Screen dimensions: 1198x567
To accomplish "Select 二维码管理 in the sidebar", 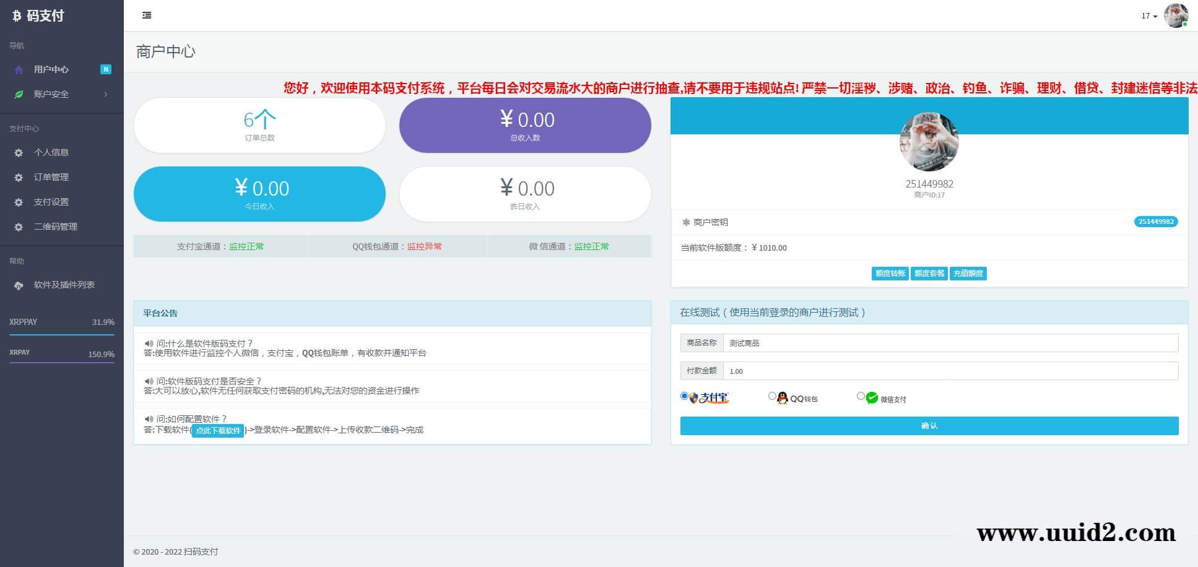I will pos(56,227).
